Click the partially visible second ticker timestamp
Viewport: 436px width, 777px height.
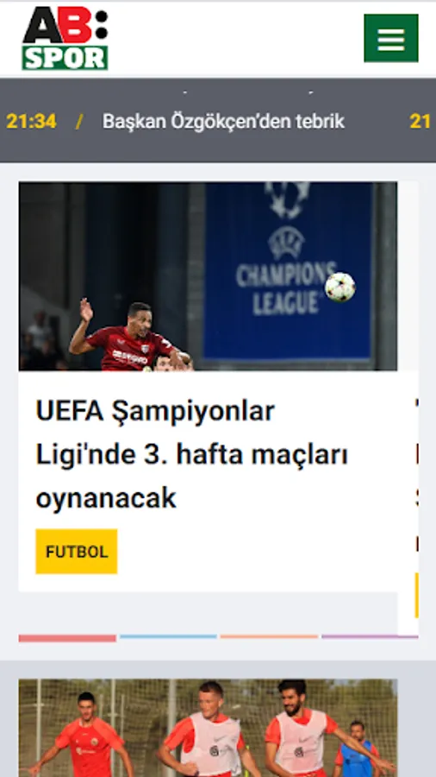[420, 122]
